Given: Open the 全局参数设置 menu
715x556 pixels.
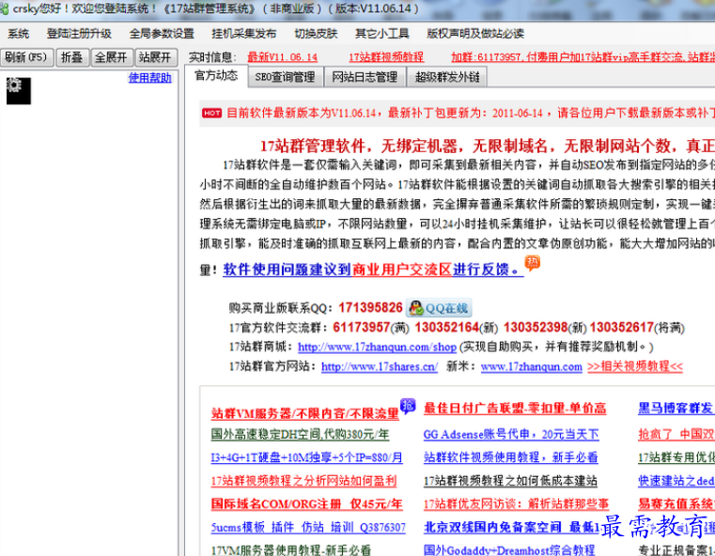Looking at the screenshot, I should pyautogui.click(x=162, y=34).
